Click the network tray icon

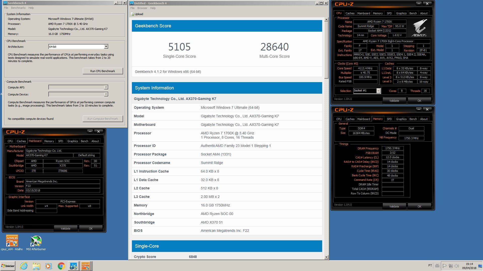click(x=451, y=266)
